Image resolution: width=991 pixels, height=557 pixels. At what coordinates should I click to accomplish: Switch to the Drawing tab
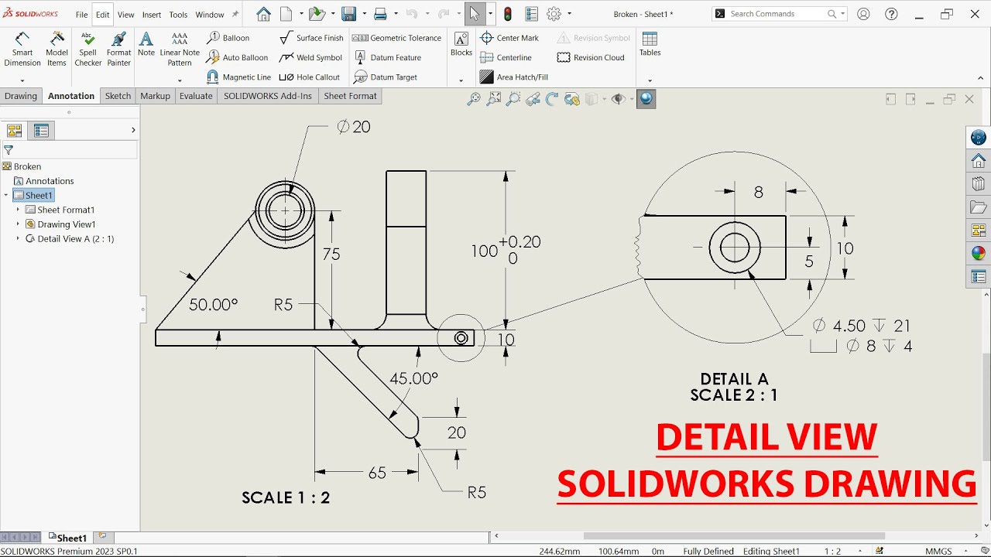click(21, 96)
